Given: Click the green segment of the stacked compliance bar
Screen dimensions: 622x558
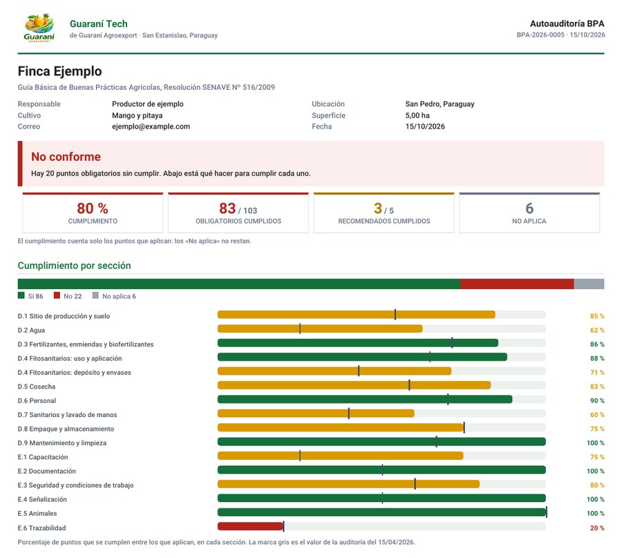Looking at the screenshot, I should pyautogui.click(x=239, y=283).
